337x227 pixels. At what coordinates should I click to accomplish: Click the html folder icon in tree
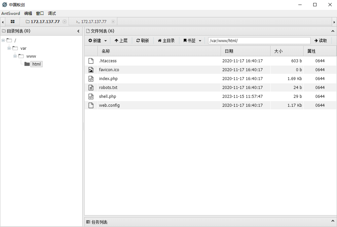click(x=27, y=64)
